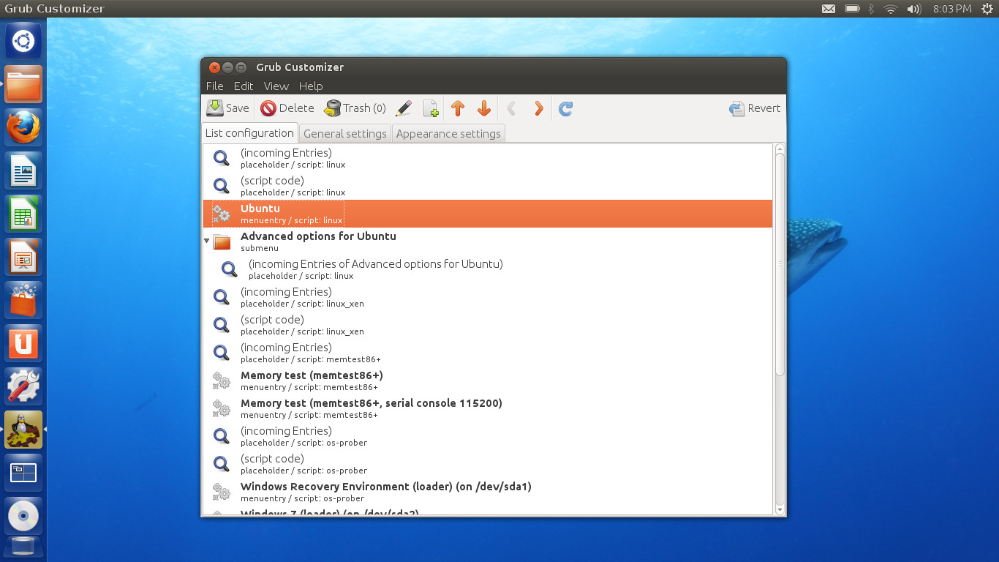Select incoming Entries row for memtest86+
Screen dimensions: 999x562
[488, 353]
